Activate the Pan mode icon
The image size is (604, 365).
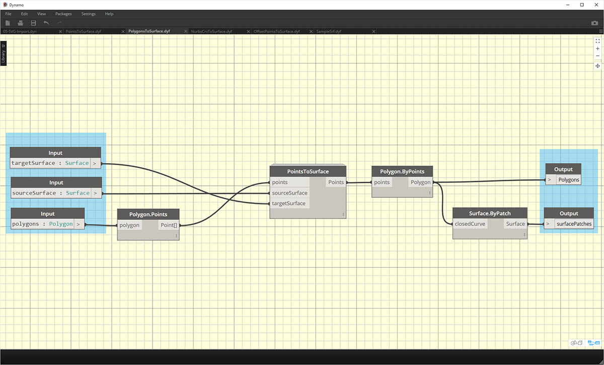[597, 66]
